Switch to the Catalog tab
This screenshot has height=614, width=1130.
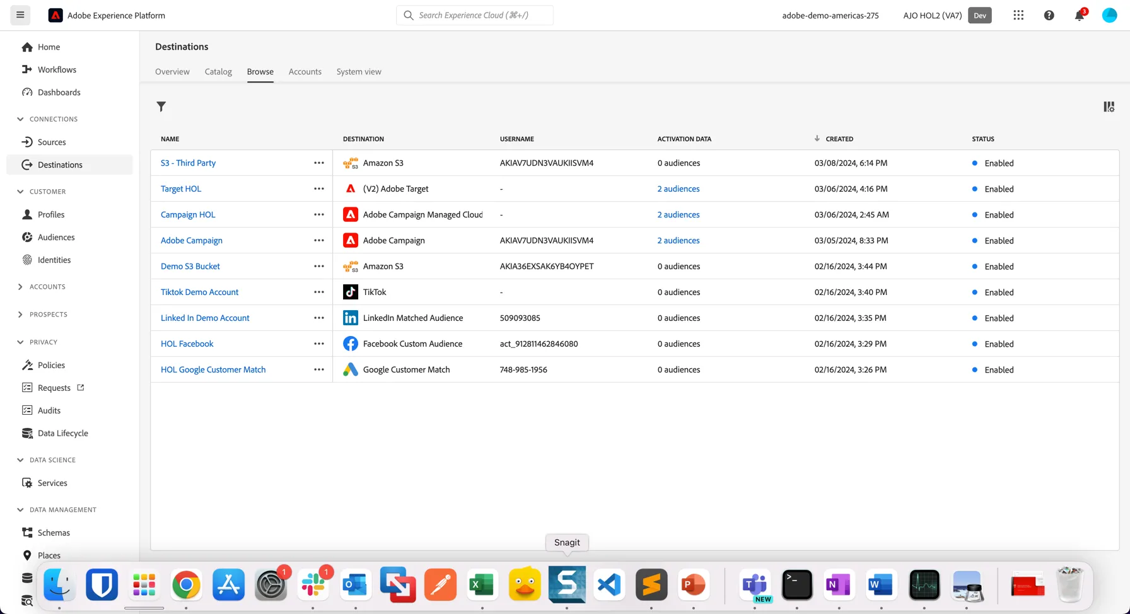coord(218,71)
